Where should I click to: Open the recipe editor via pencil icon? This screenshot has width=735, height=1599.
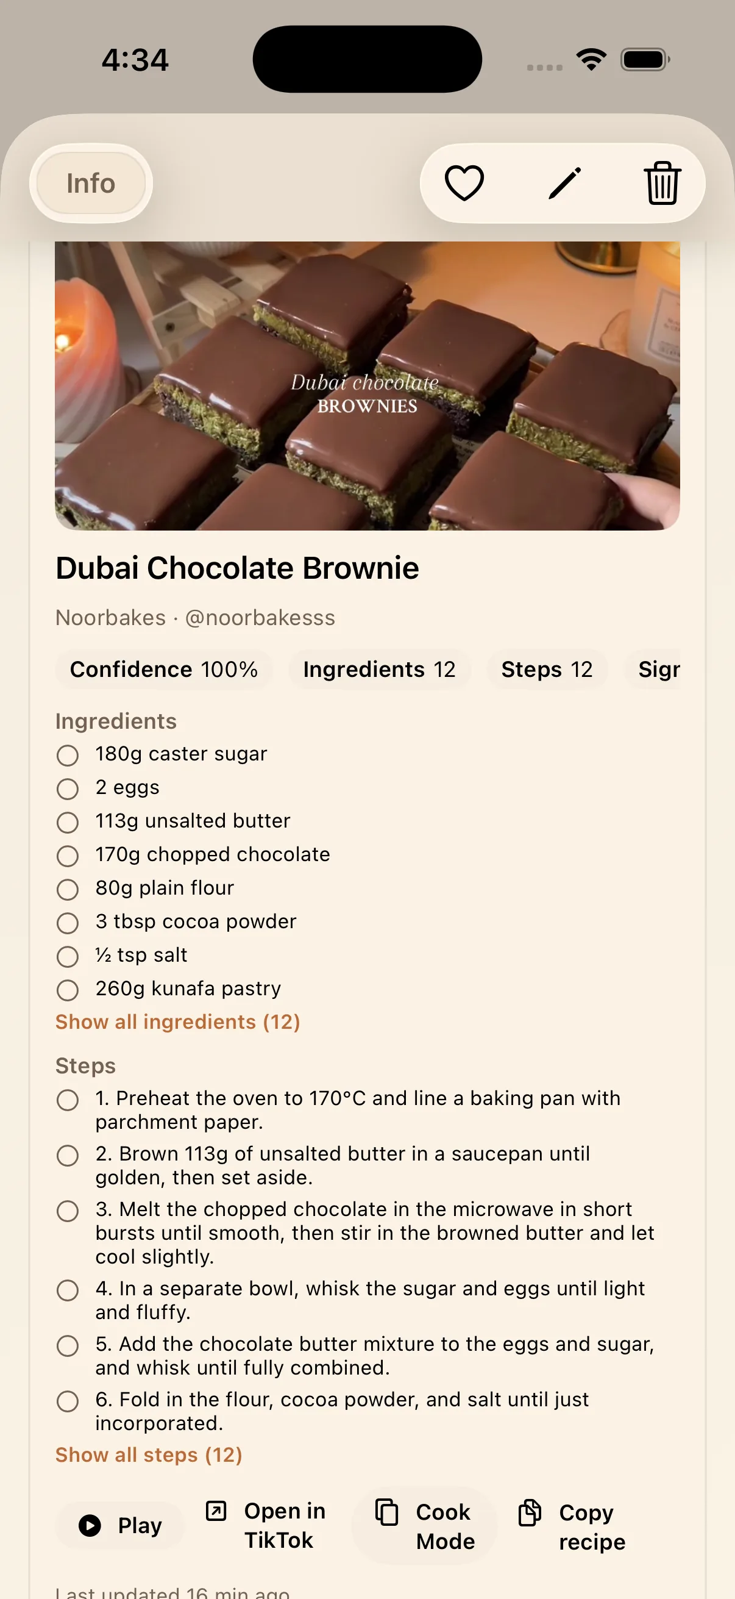tap(563, 182)
